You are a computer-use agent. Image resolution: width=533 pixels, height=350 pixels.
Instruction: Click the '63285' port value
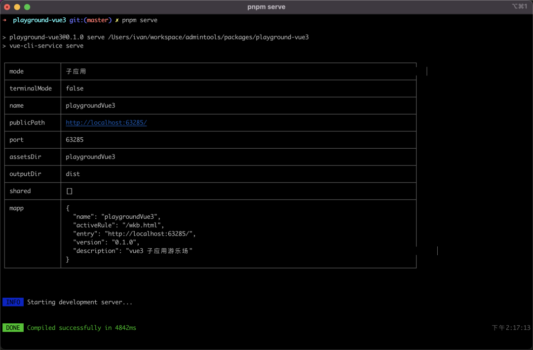pyautogui.click(x=75, y=140)
